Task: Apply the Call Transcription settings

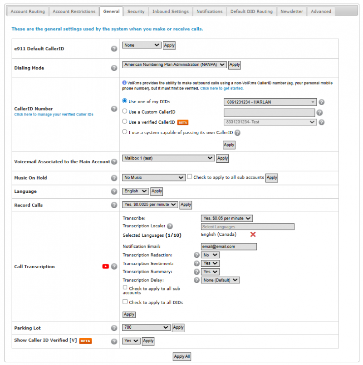Action: coord(129,315)
